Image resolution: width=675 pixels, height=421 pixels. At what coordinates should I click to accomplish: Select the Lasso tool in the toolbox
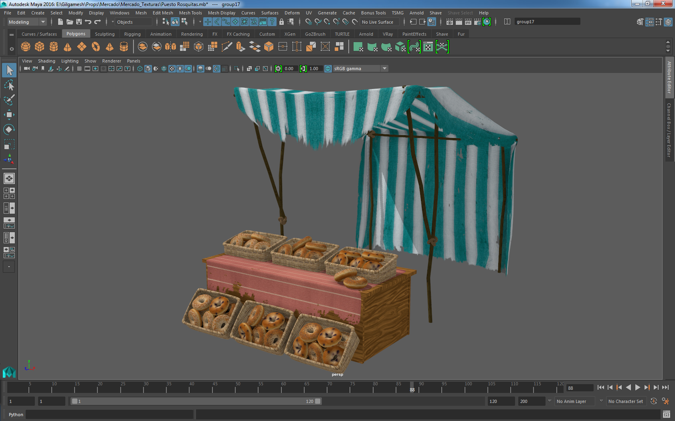pos(9,85)
